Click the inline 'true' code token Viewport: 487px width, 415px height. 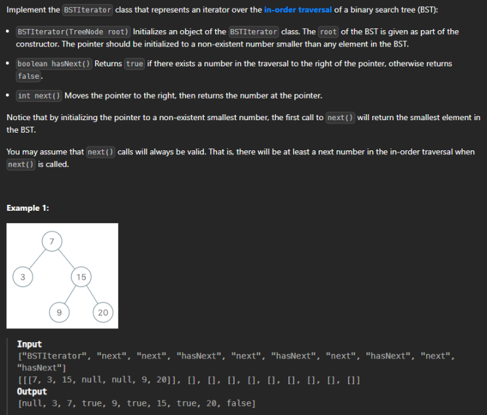click(x=134, y=64)
